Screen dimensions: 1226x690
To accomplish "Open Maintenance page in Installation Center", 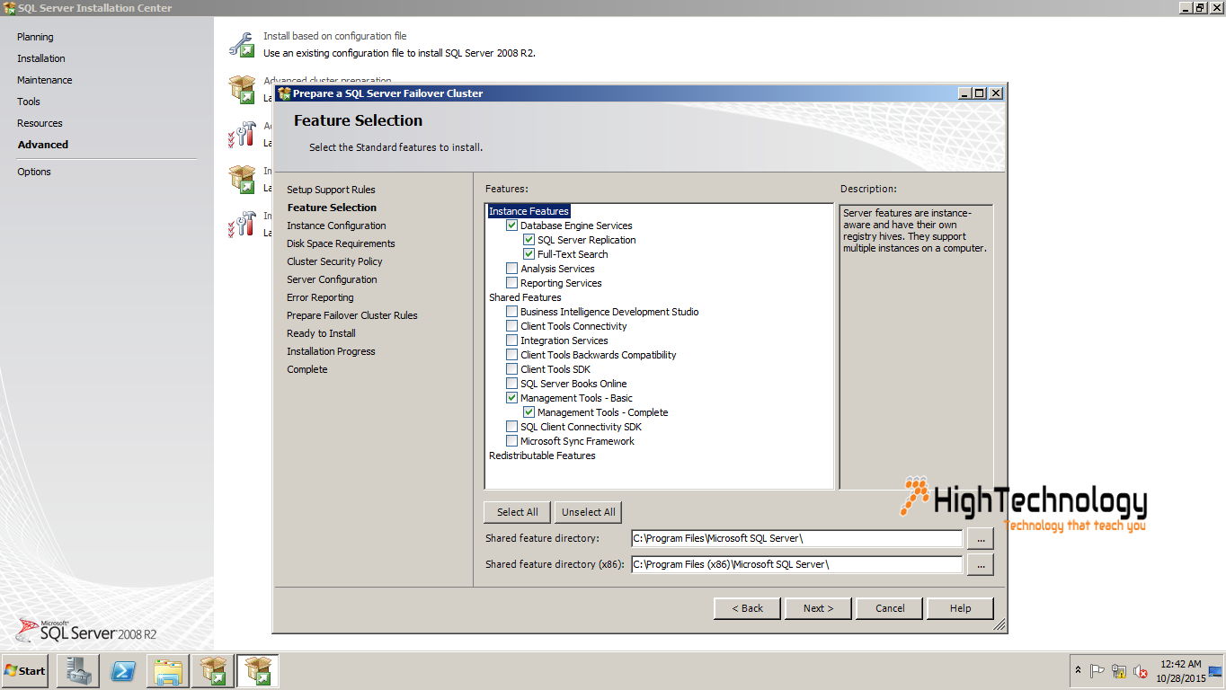I will pyautogui.click(x=45, y=80).
